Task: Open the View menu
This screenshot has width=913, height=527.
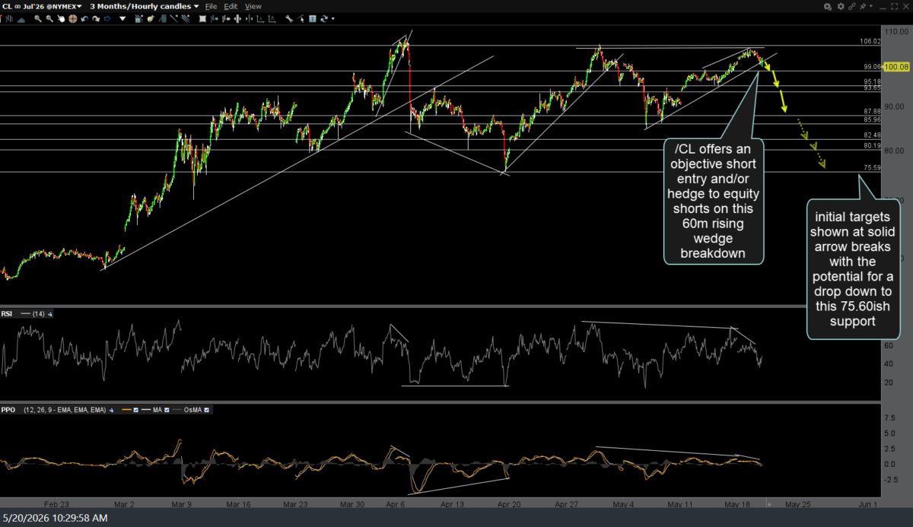Action: pyautogui.click(x=253, y=6)
